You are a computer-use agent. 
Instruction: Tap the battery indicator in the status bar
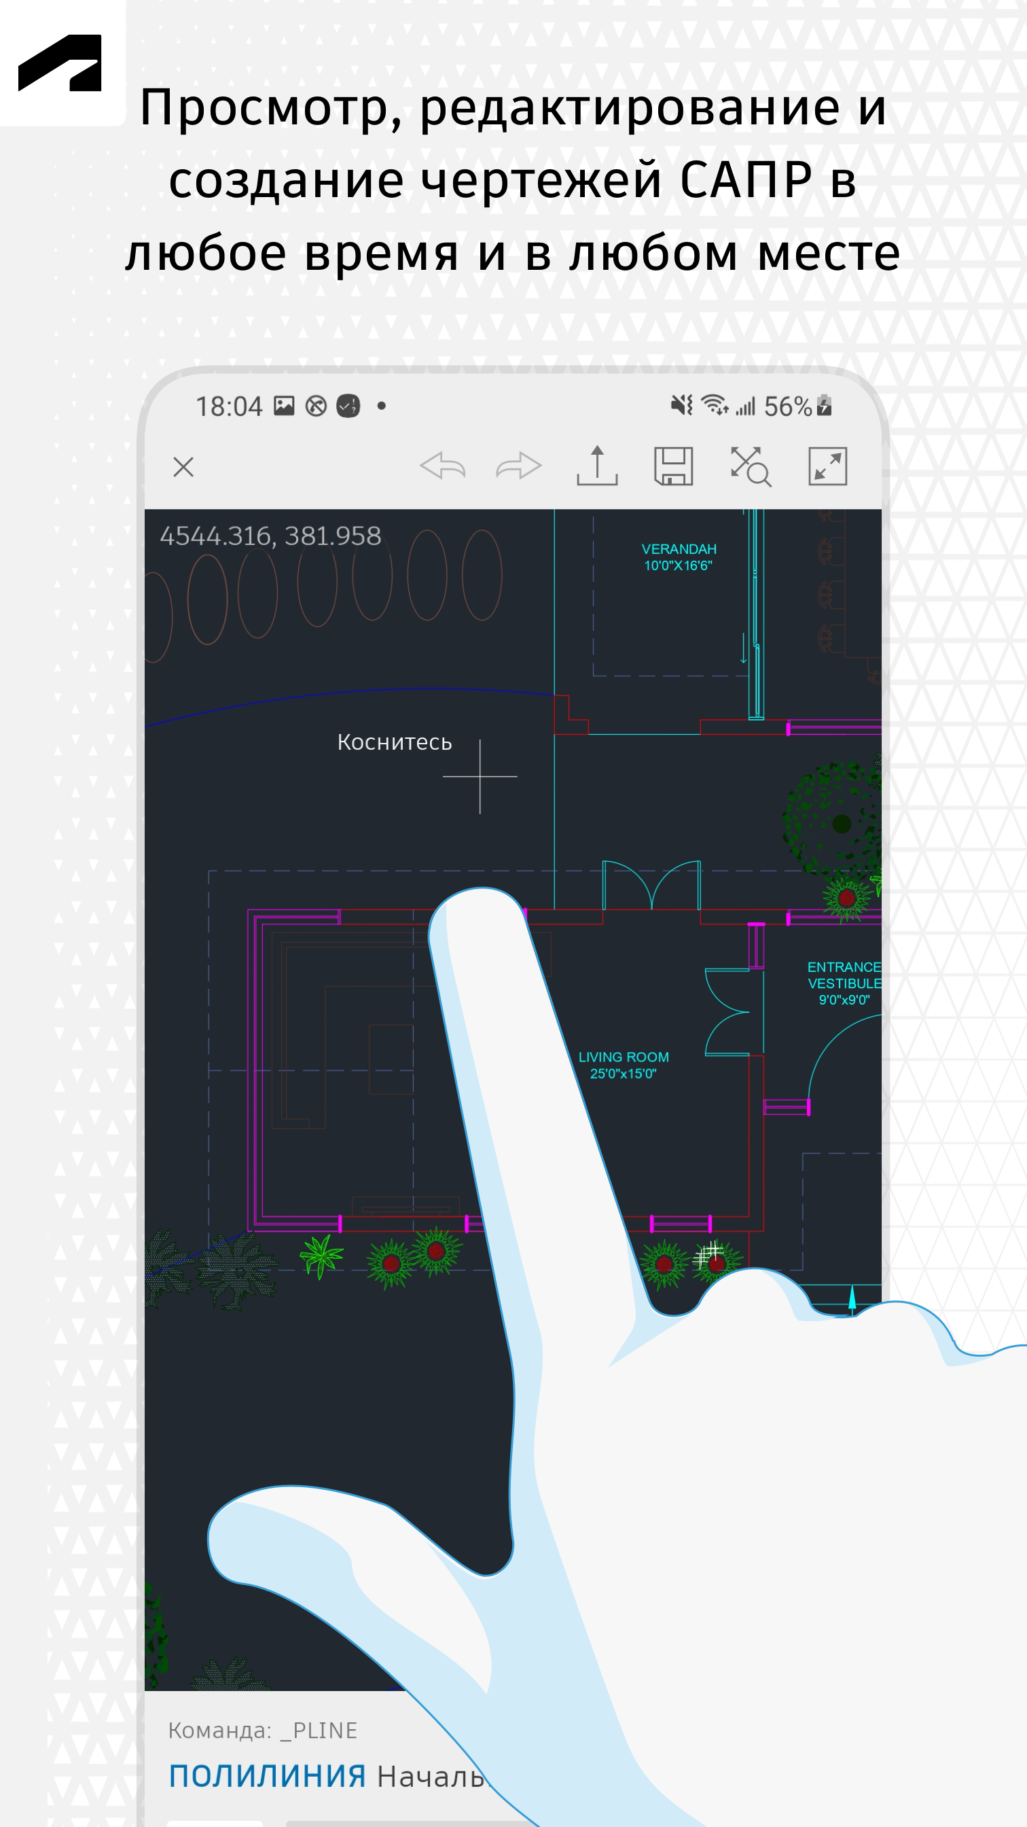[824, 406]
